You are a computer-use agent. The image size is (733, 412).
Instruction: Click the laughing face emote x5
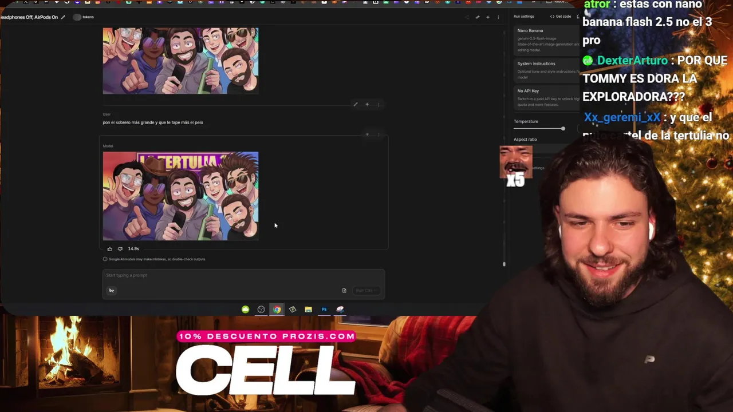click(x=516, y=166)
